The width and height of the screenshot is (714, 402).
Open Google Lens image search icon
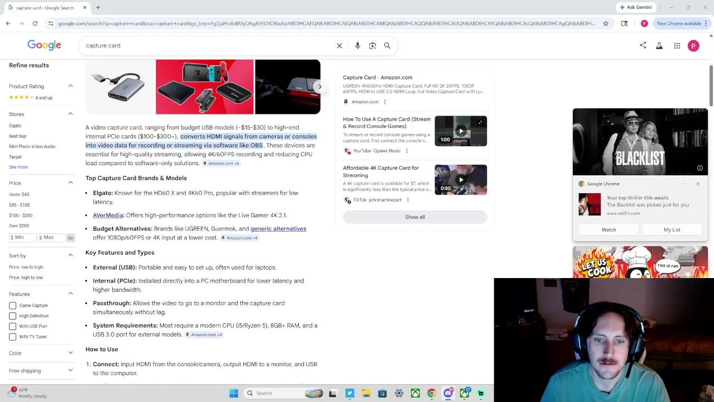click(x=373, y=46)
